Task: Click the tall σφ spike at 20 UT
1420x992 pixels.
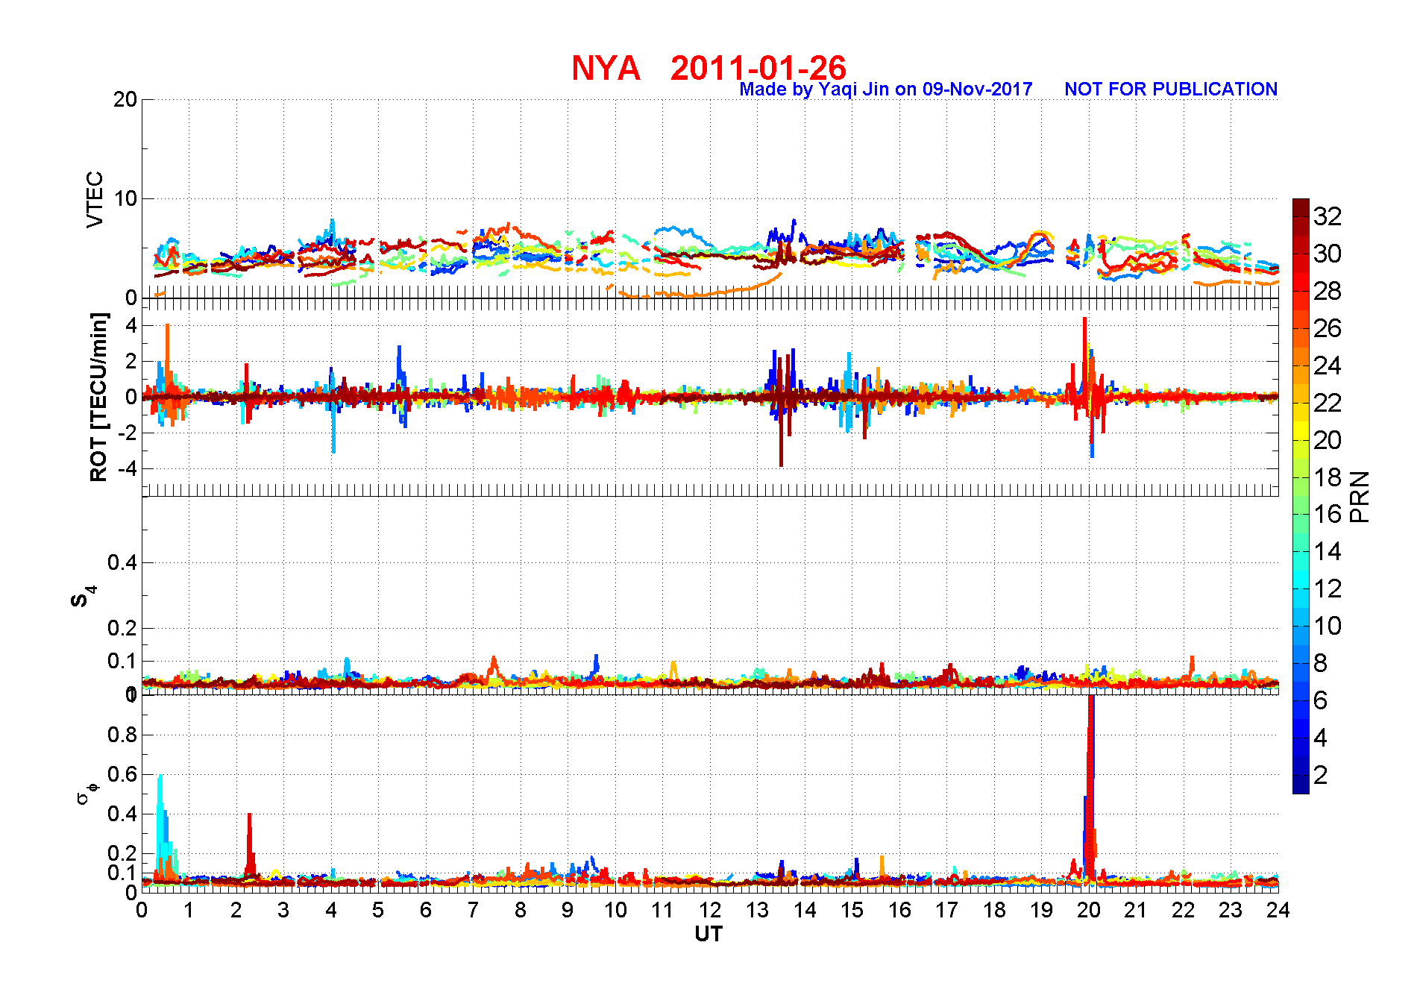Action: tap(1090, 789)
